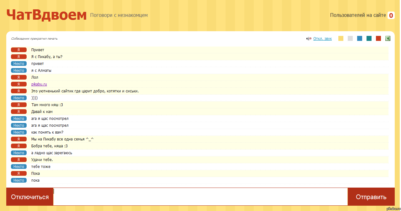Click the first Я label beside Привет
Image resolution: width=401 pixels, height=211 pixels.
pos(19,50)
